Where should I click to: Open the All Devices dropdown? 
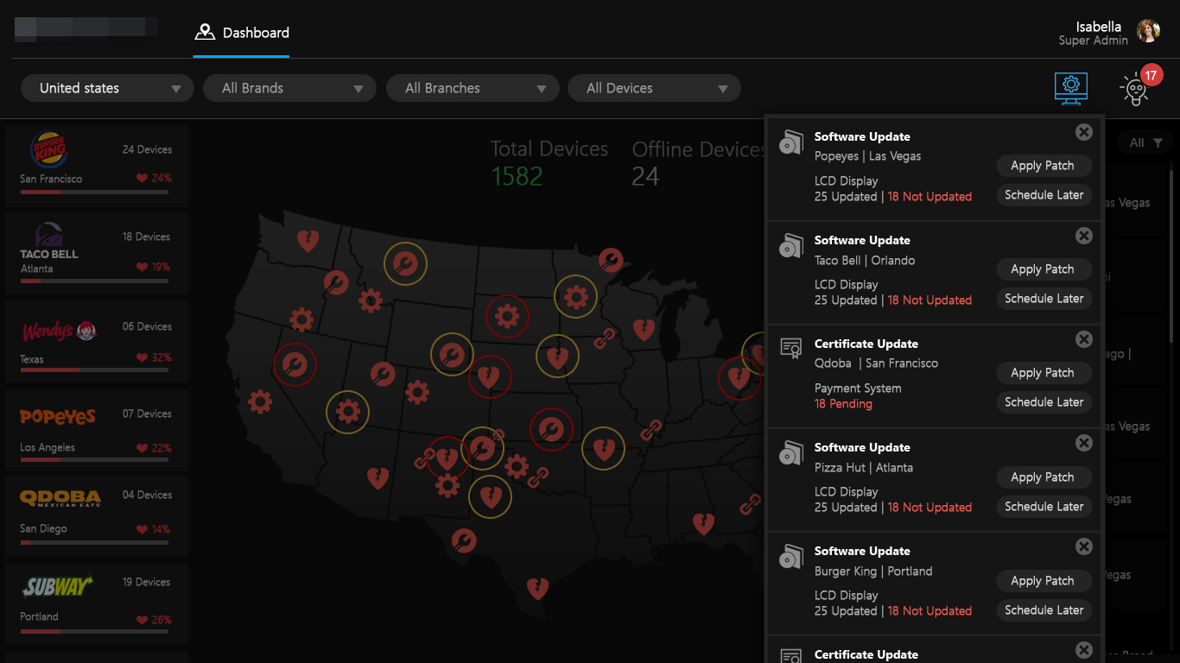click(654, 88)
